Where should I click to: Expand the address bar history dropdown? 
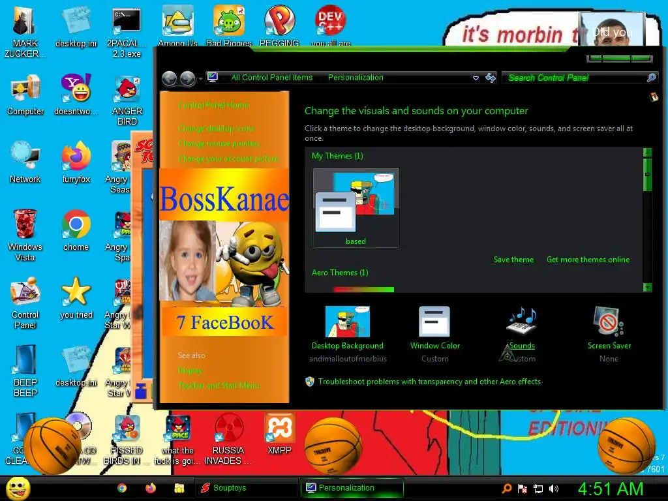[x=476, y=78]
